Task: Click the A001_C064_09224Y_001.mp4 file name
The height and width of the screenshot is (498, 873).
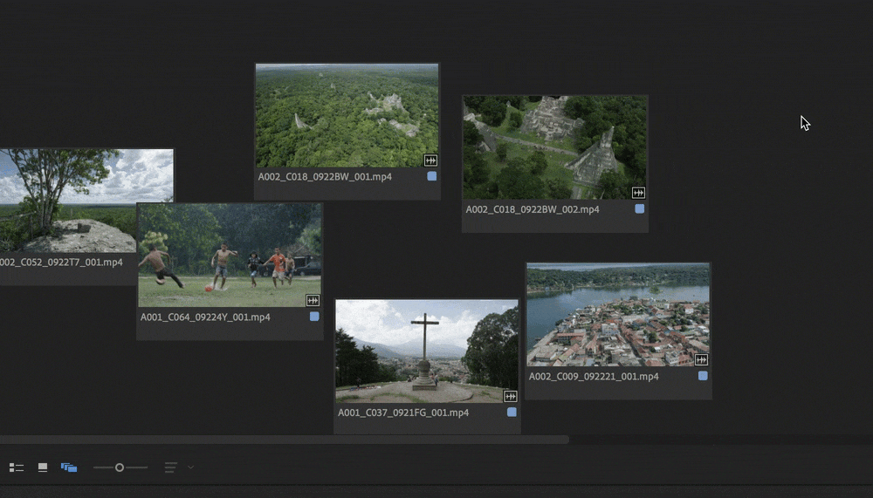Action: click(x=205, y=317)
